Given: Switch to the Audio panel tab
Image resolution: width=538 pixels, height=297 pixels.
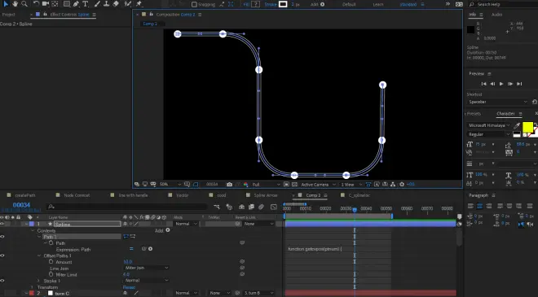Looking at the screenshot, I should coord(496,15).
